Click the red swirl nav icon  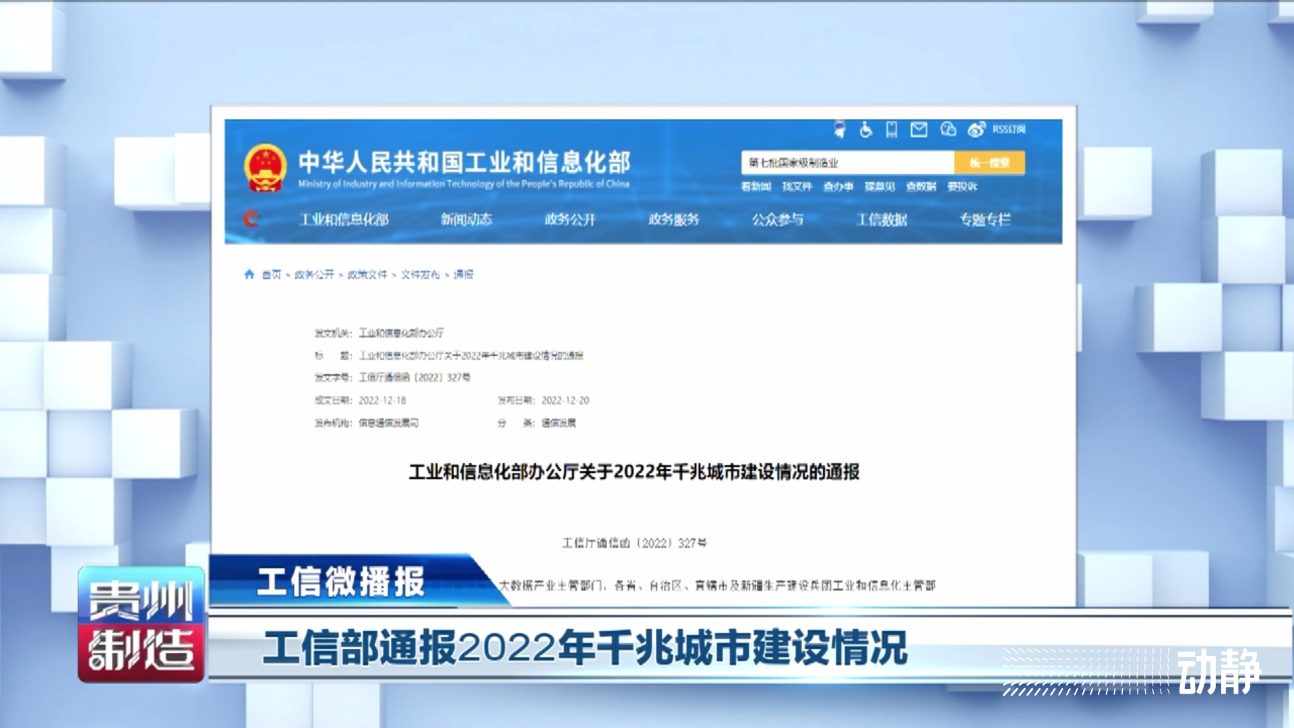click(x=251, y=218)
